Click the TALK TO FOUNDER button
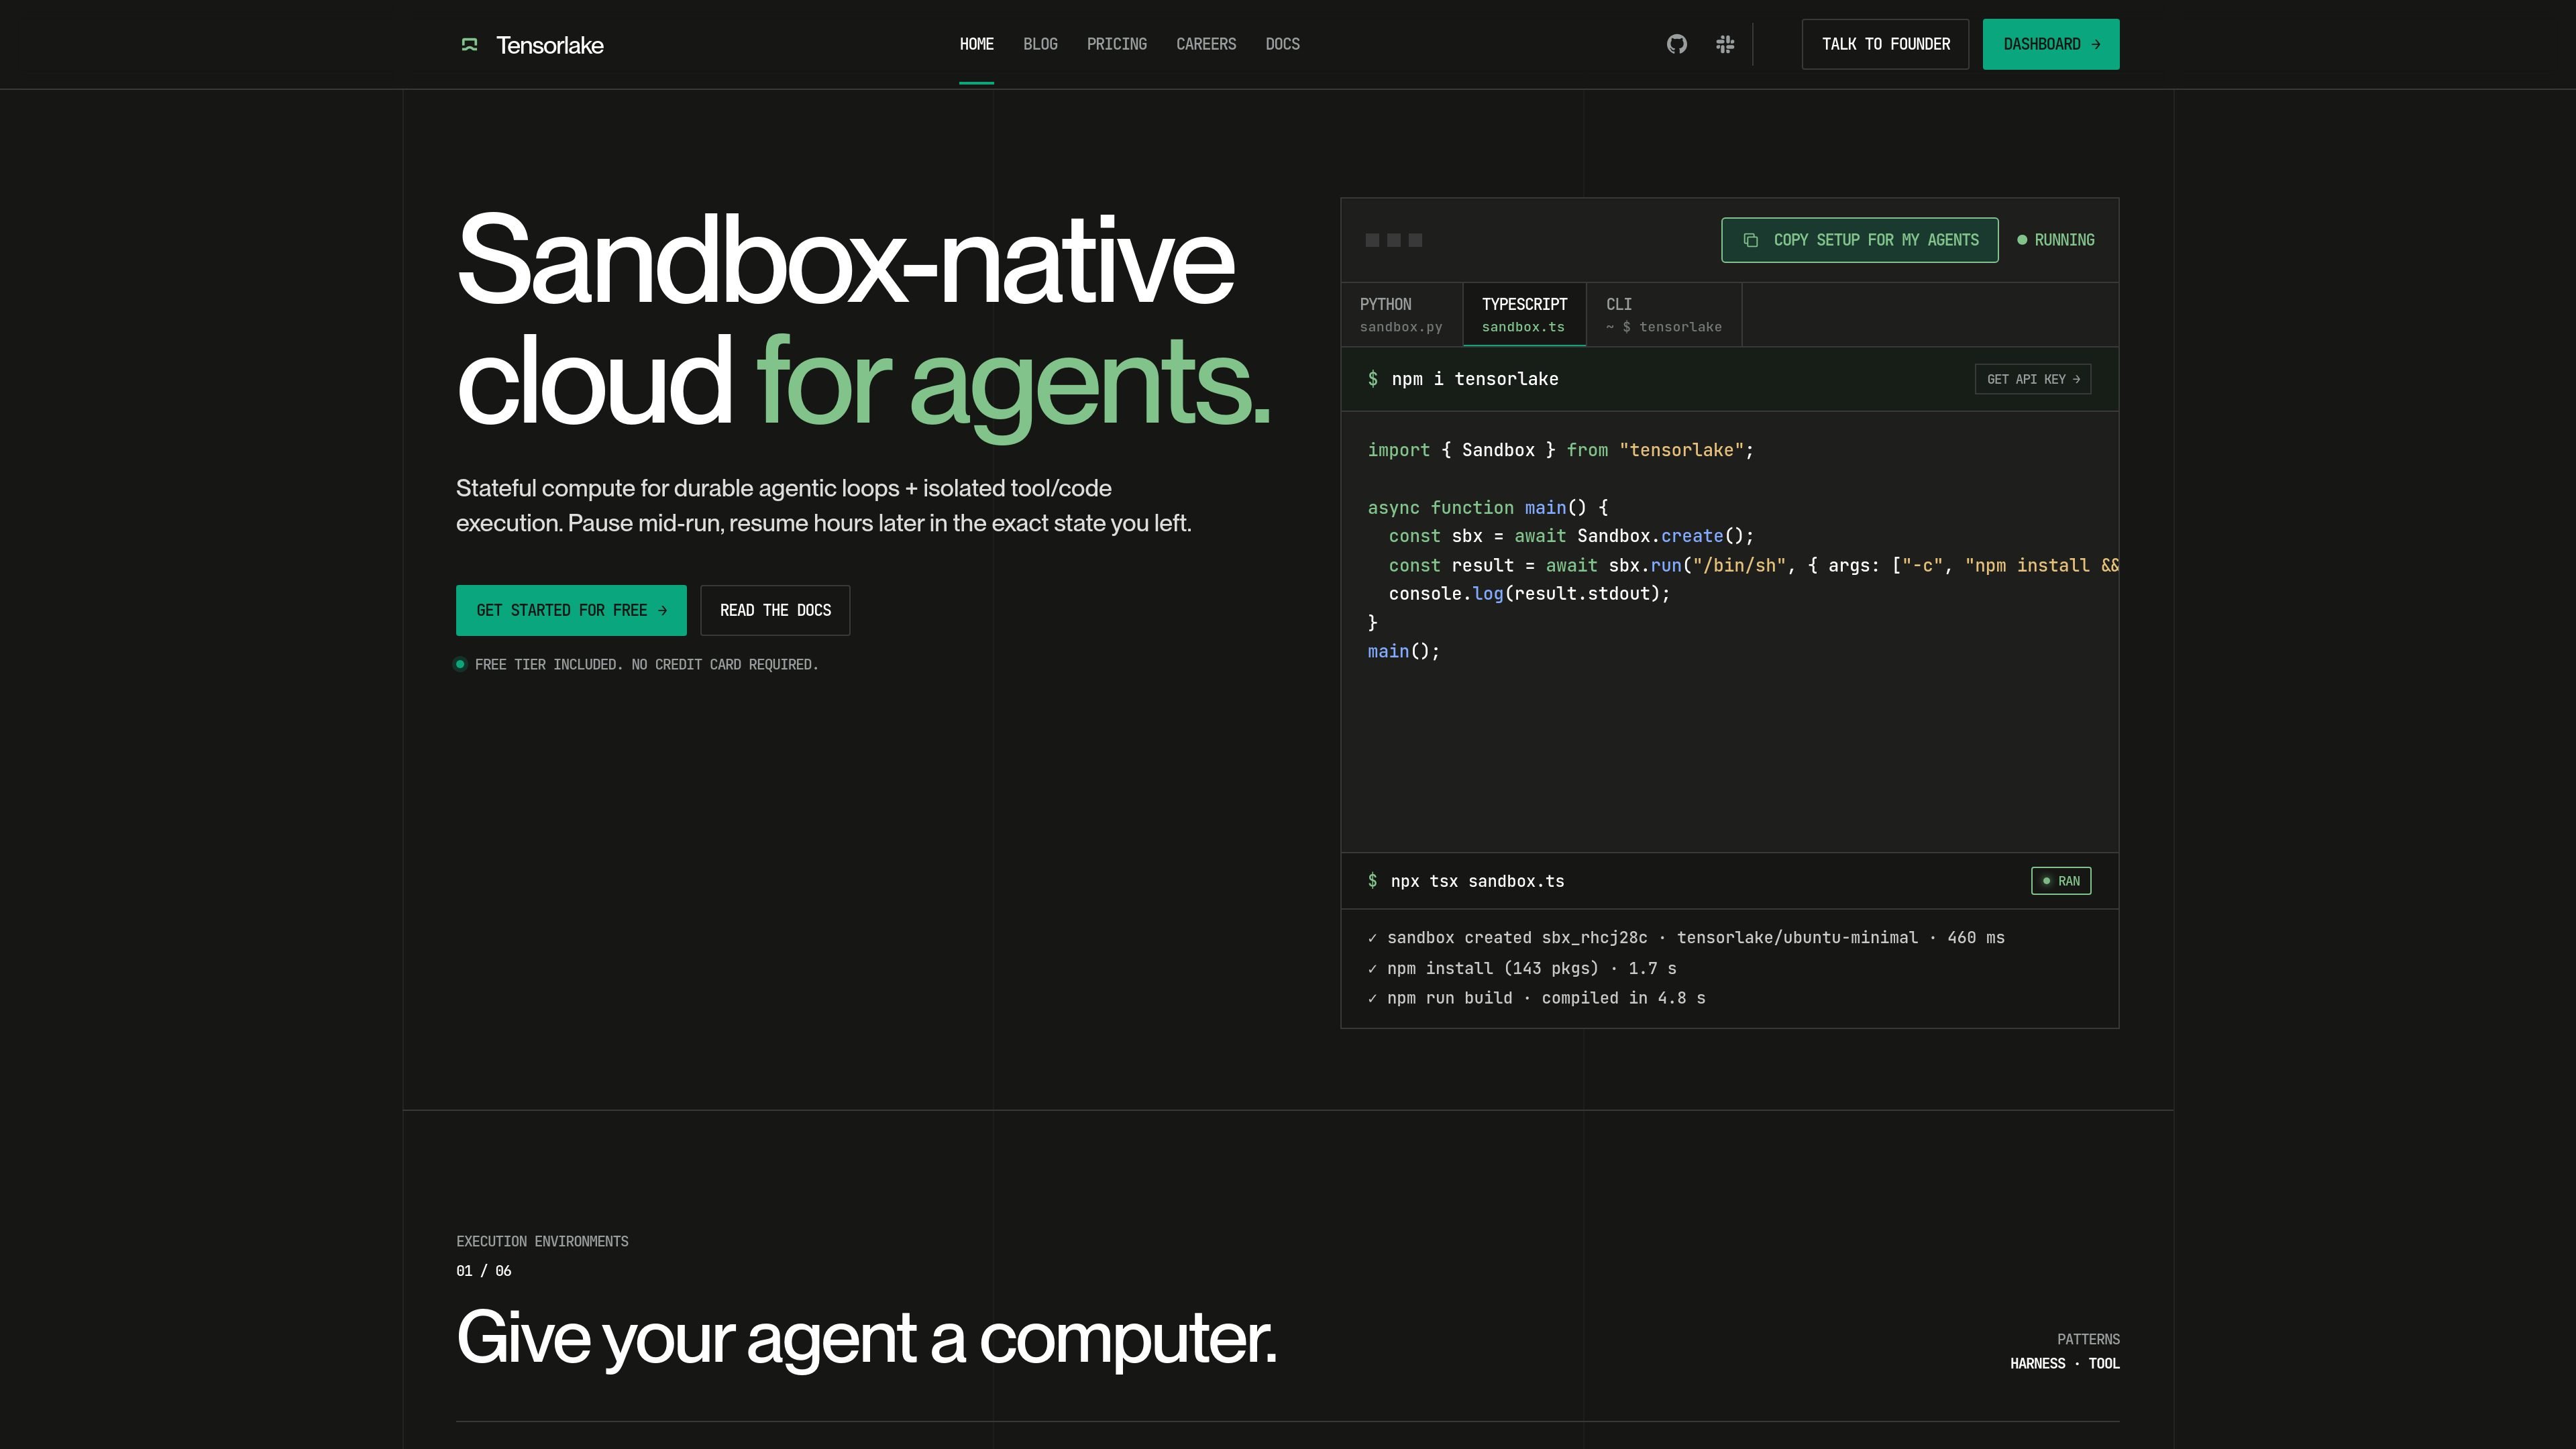 click(x=1885, y=44)
